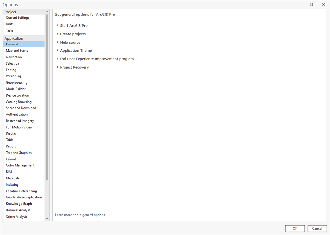Open Knowledge Graph options
The height and width of the screenshot is (235, 330).
pos(24,204)
